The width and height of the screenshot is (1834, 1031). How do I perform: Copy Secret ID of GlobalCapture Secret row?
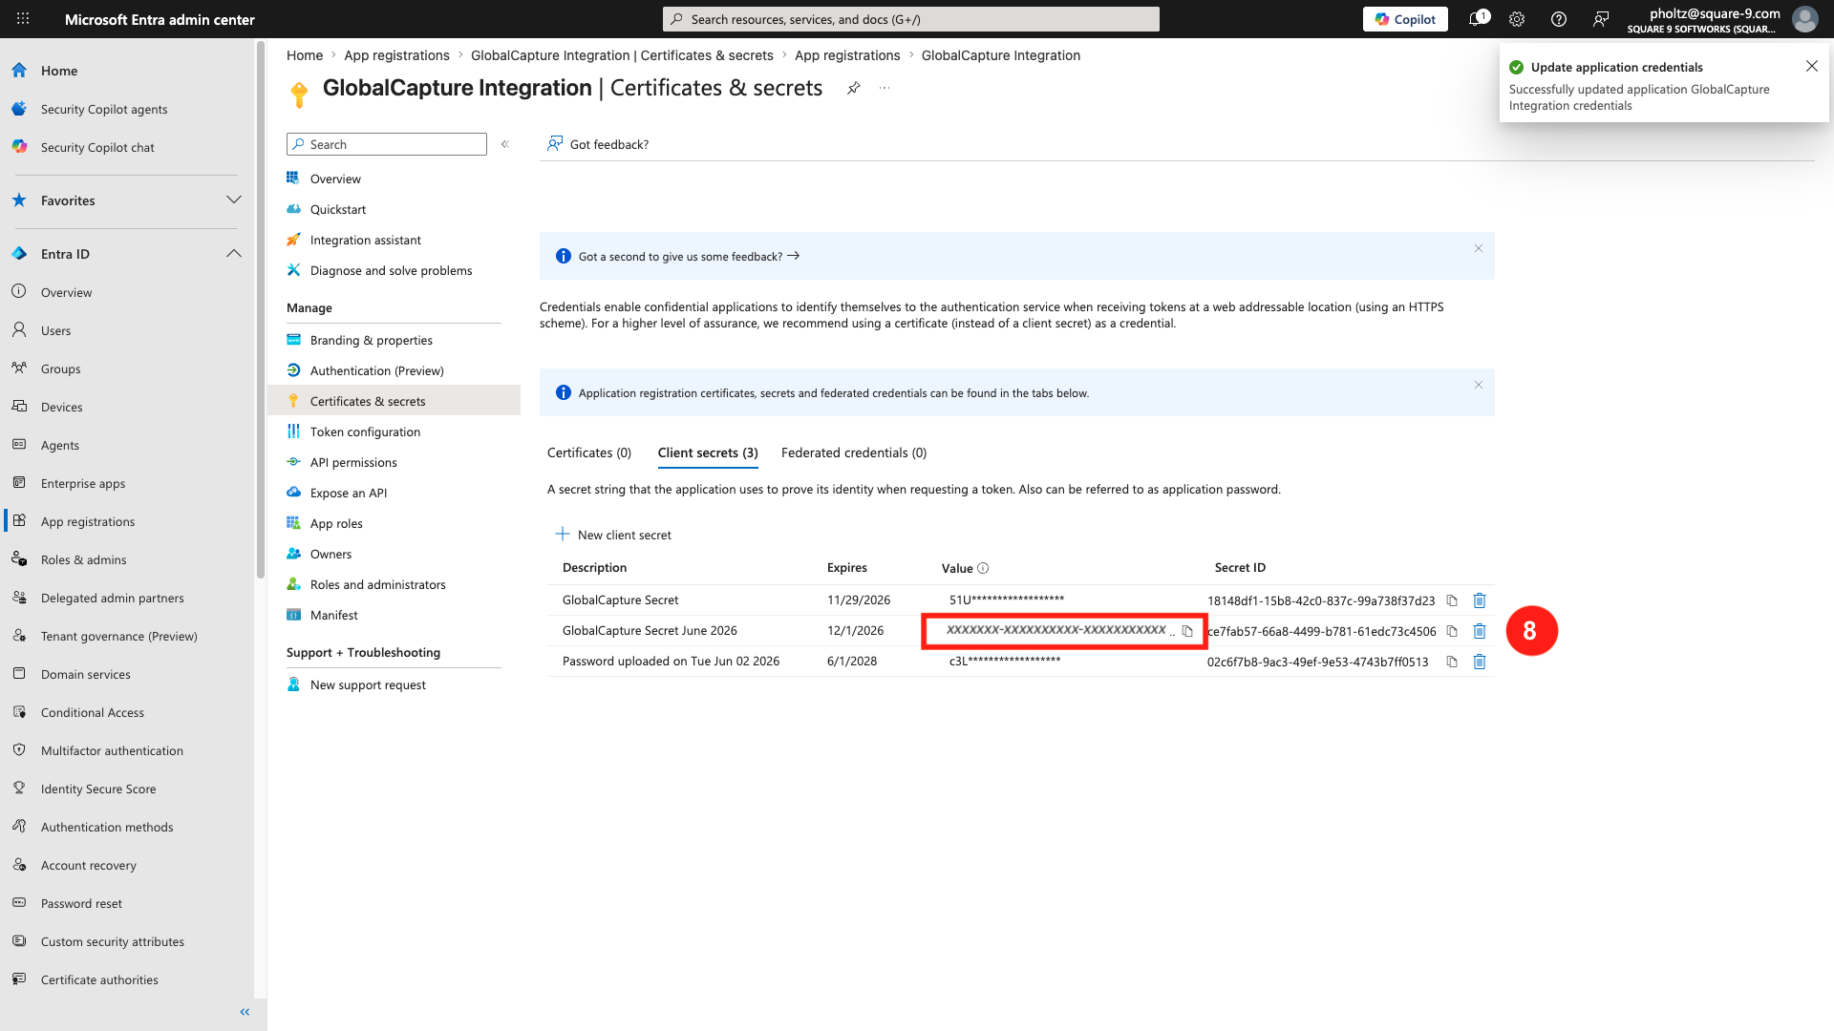(1452, 600)
